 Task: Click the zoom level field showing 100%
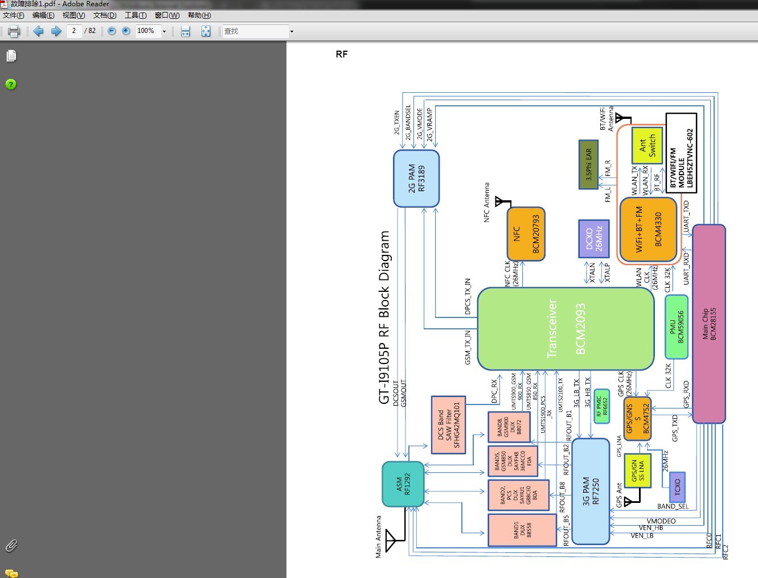147,31
